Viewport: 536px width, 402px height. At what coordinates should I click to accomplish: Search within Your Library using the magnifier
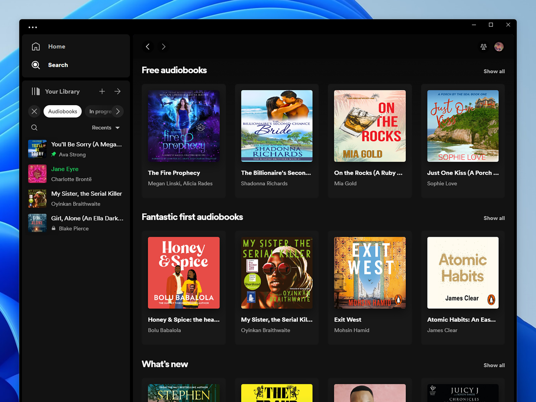coord(34,128)
